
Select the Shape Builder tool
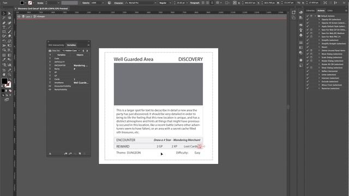4,50
